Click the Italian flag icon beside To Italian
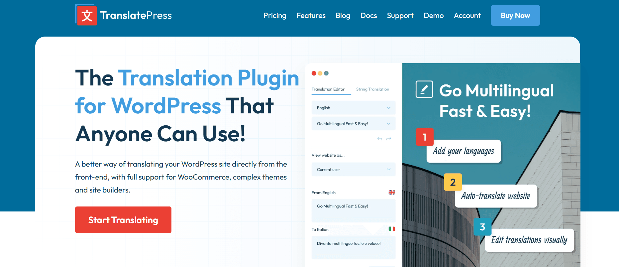This screenshot has width=619, height=267. pos(392,229)
